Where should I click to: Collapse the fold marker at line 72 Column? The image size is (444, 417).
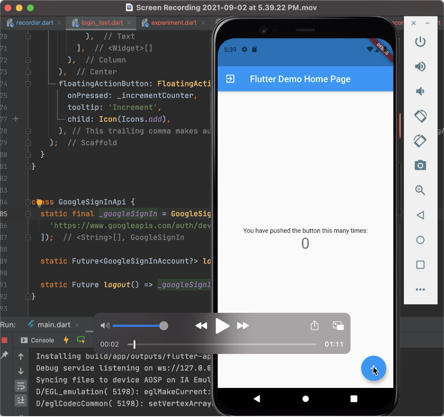click(x=28, y=60)
